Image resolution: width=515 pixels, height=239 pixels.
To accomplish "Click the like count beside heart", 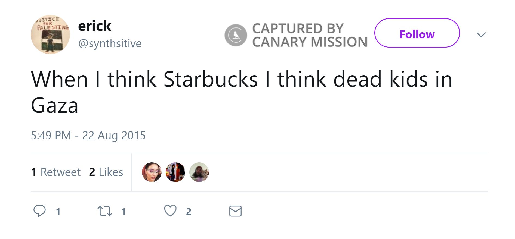I will [x=189, y=212].
